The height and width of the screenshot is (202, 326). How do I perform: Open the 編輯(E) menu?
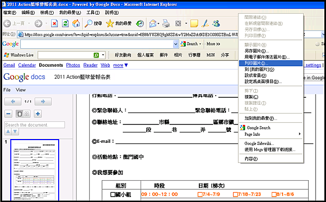[28, 12]
